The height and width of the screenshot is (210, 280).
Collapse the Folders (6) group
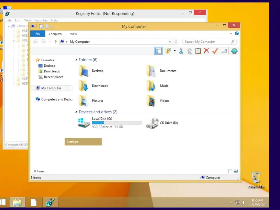click(x=76, y=60)
